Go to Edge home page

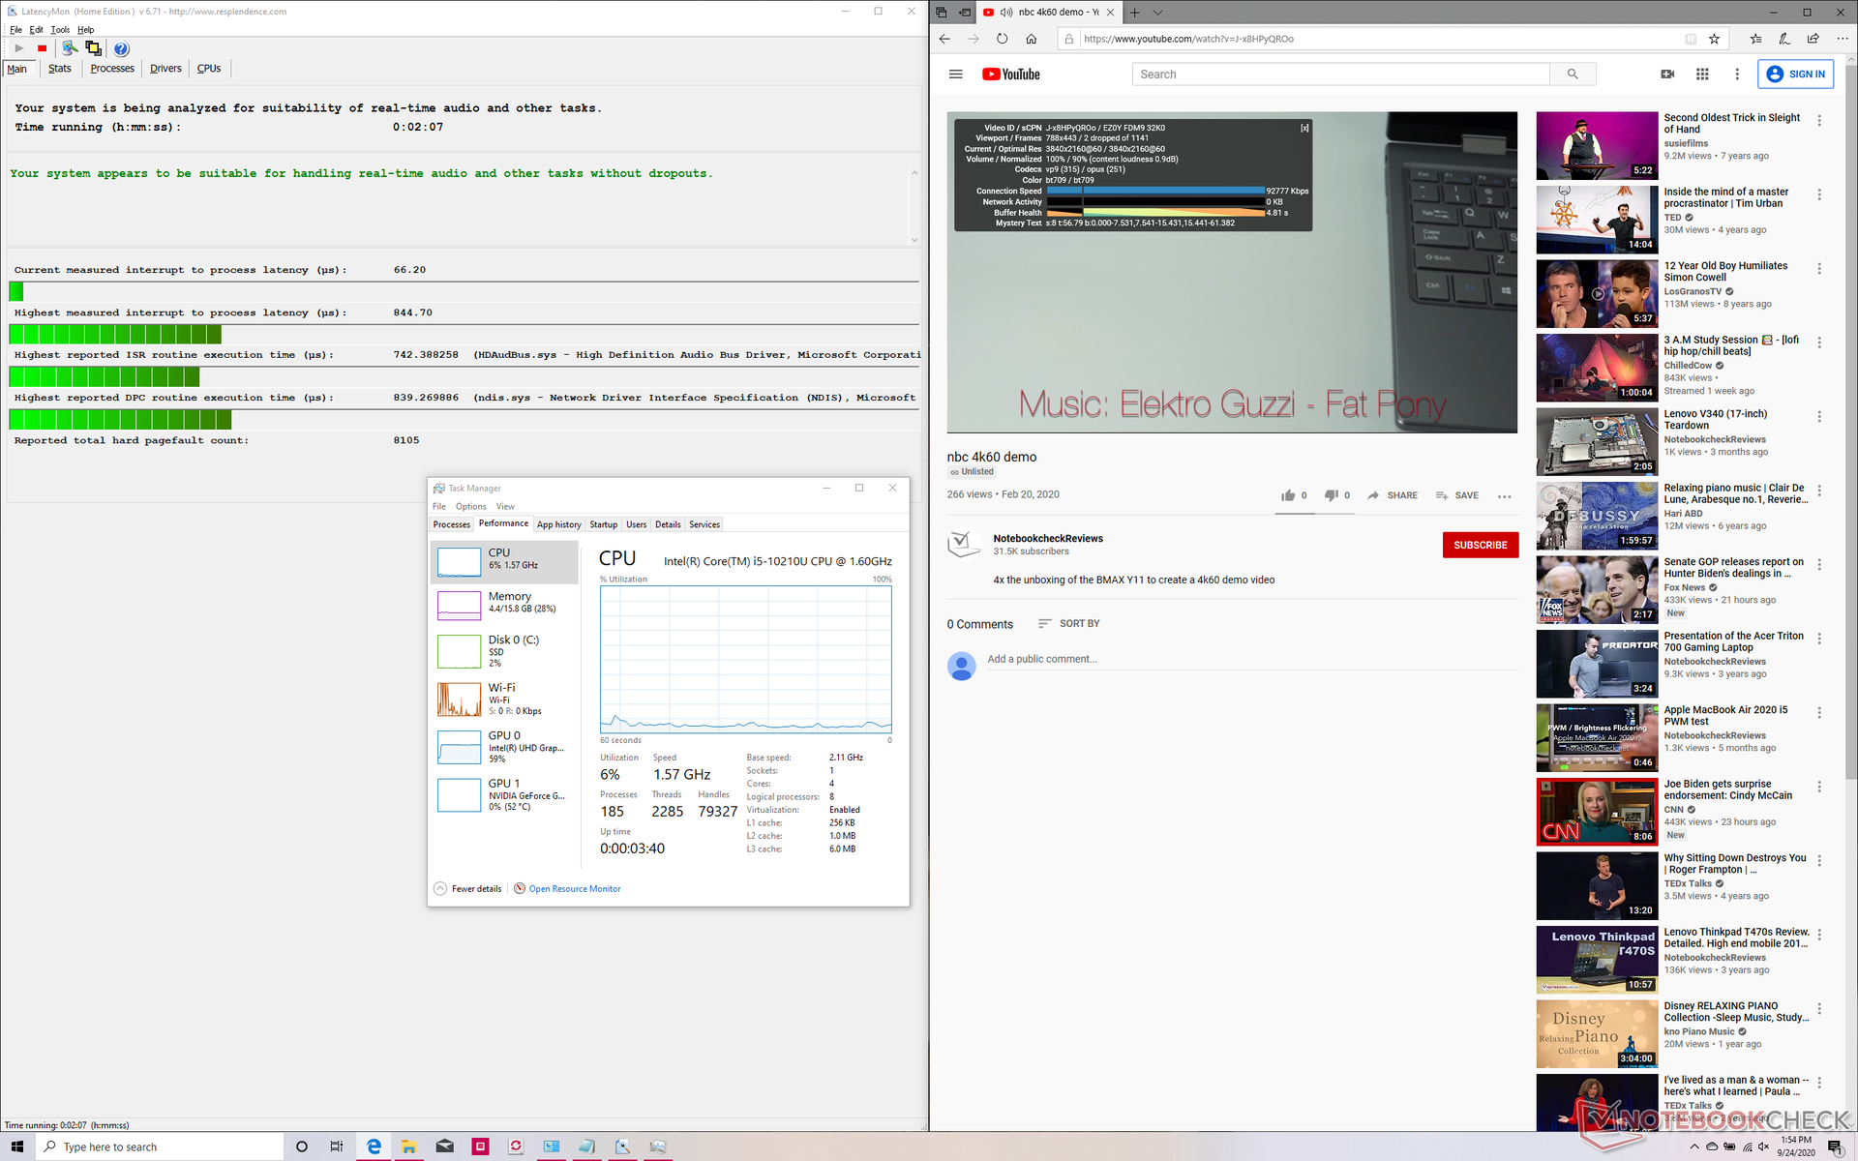tap(1032, 39)
